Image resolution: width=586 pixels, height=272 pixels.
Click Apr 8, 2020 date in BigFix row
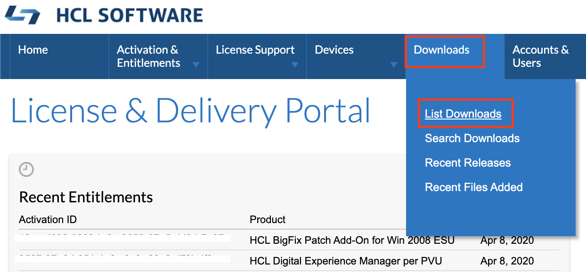pyautogui.click(x=507, y=240)
